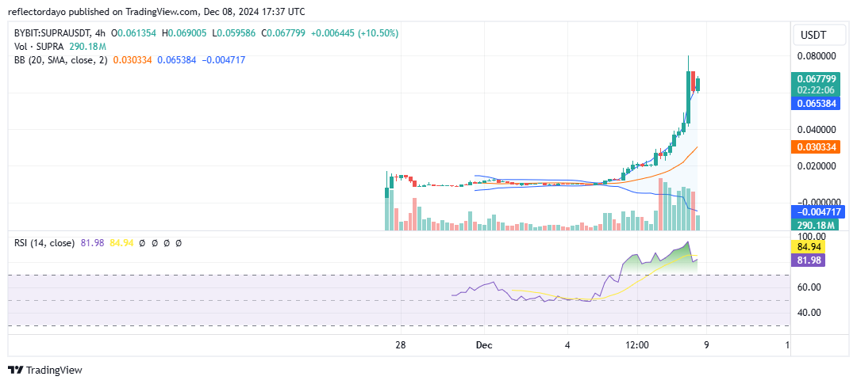Click the TradingView logo icon
Screen dimensions: 857x384
(16, 371)
